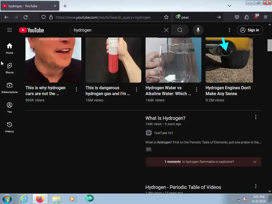Viewport: 272px width, 204px height.
Task: Open Windows Explorer folder in taskbar
Action: pos(57,199)
